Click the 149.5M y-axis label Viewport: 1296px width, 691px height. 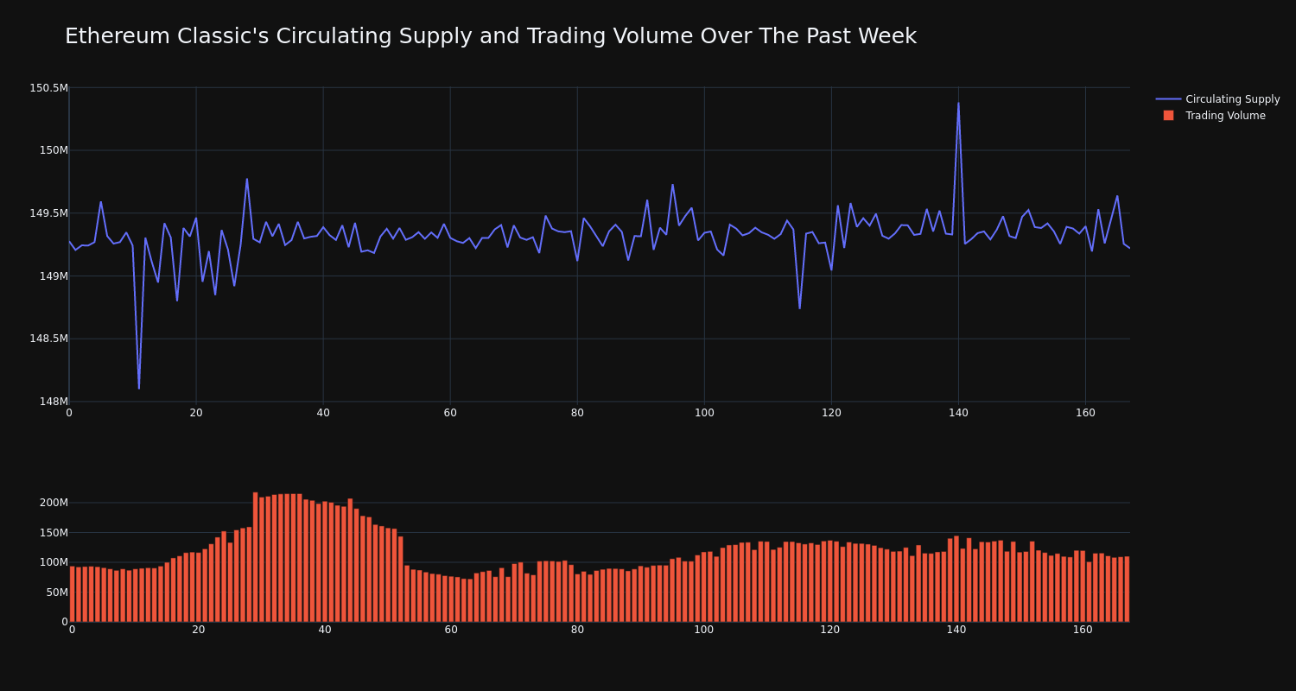pos(48,213)
